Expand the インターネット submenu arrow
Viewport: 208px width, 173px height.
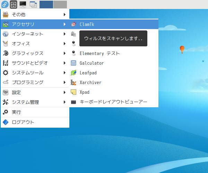64,34
